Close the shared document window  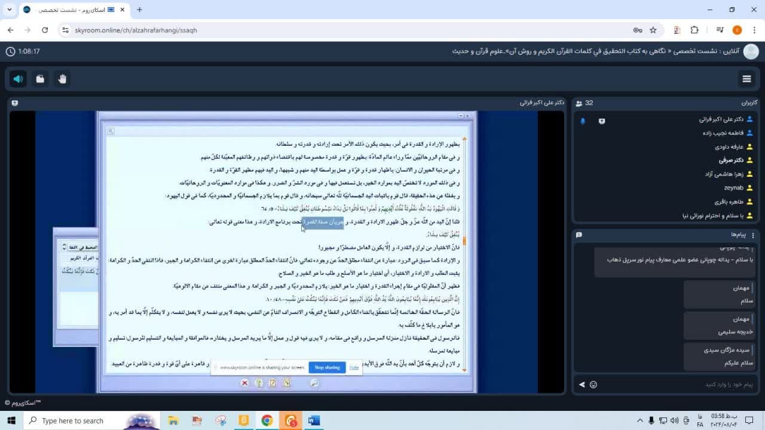coord(467,115)
